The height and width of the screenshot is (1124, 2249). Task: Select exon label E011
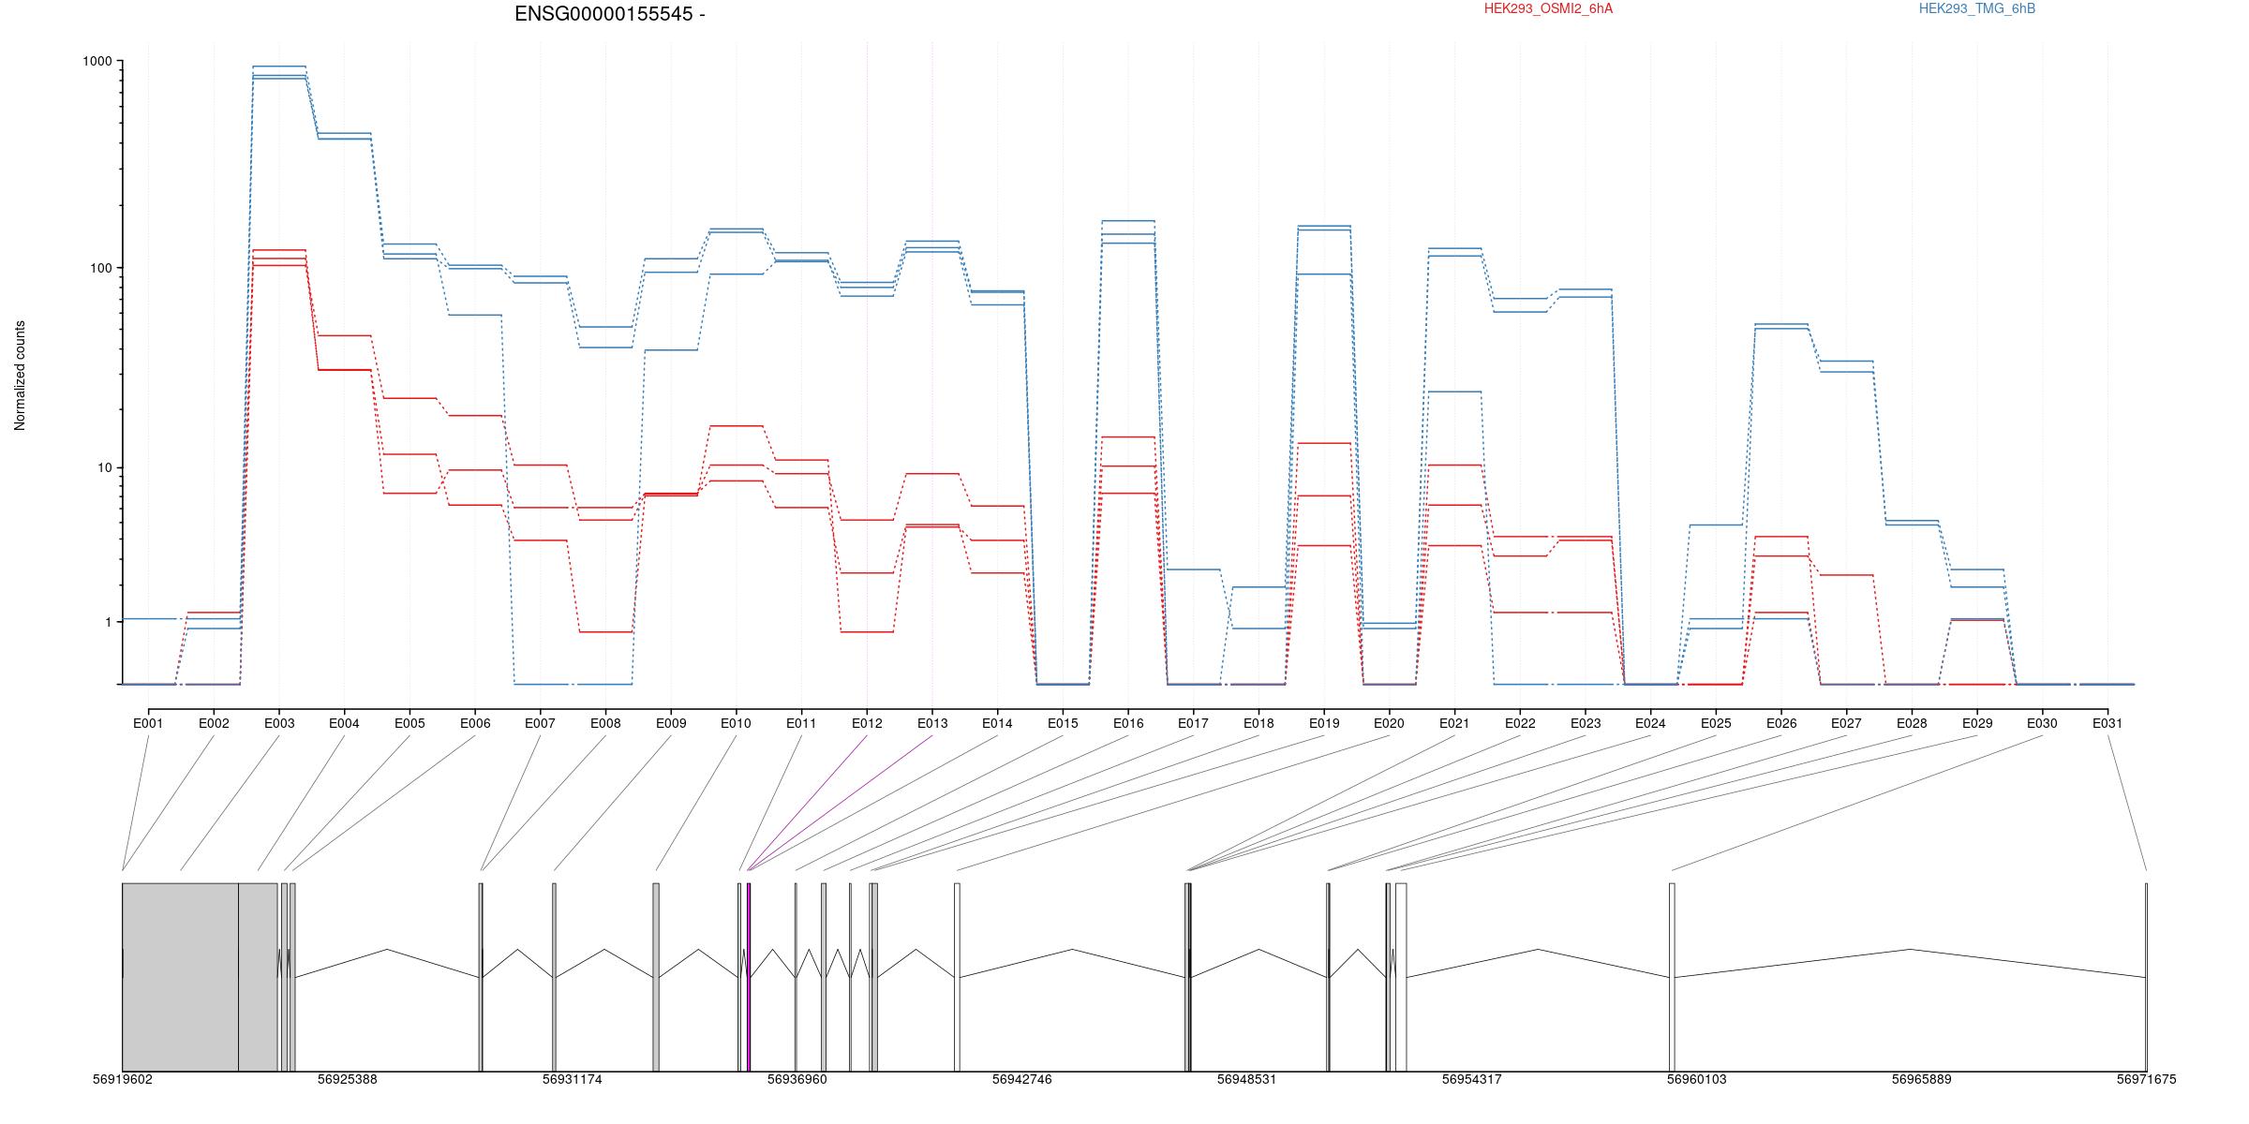tap(801, 723)
